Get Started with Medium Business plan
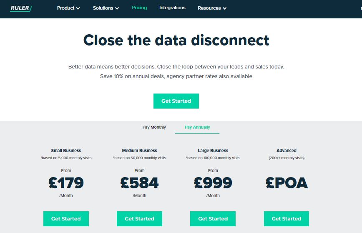The height and width of the screenshot is (233, 362). (x=139, y=219)
